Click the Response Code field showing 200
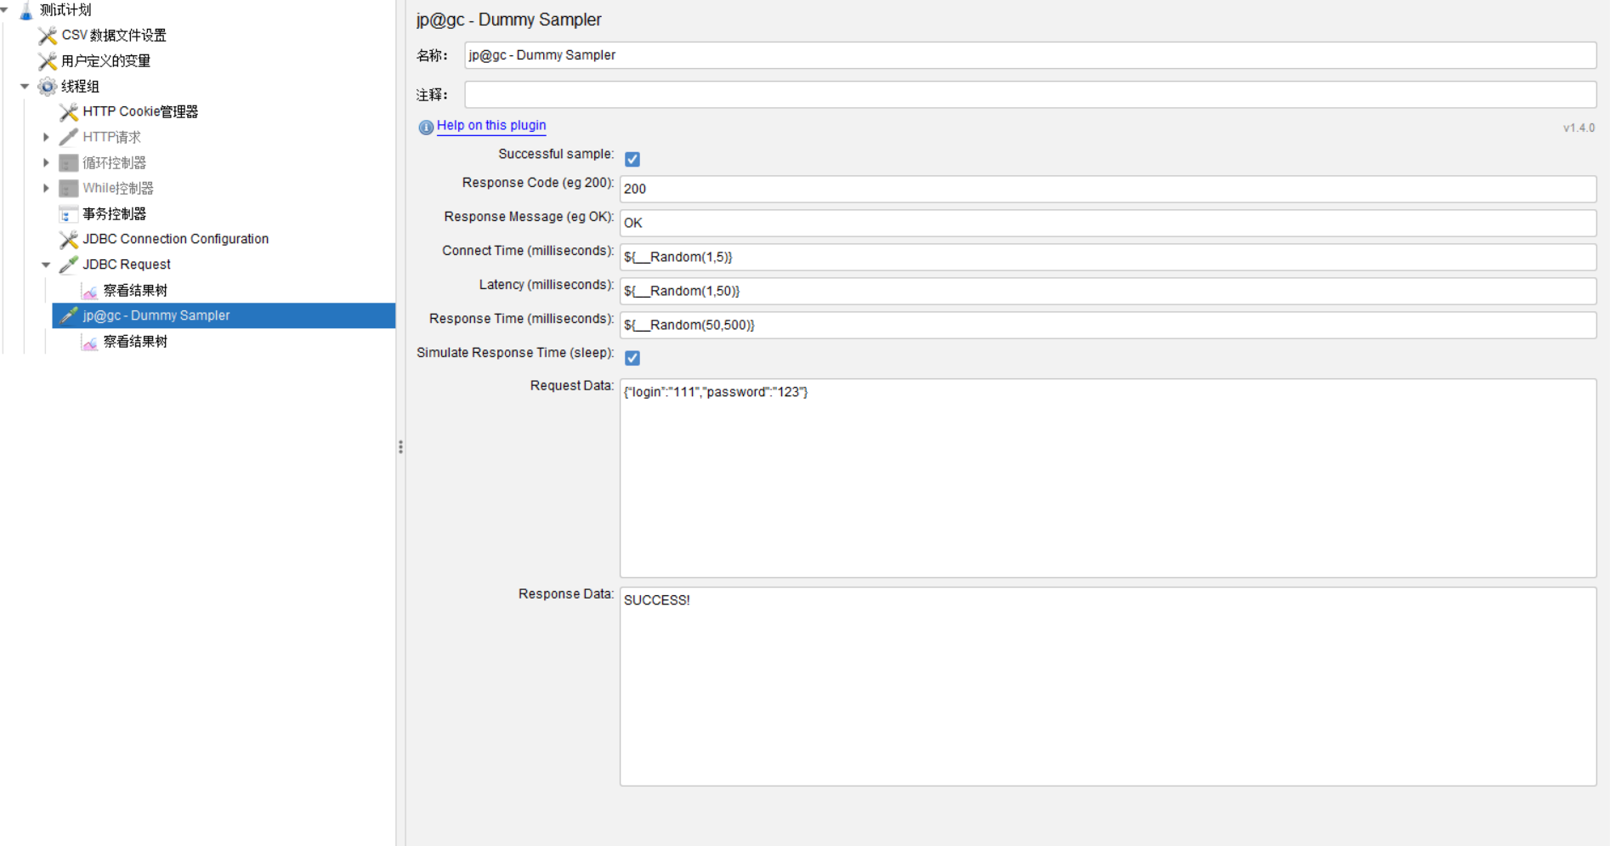Viewport: 1610px width, 846px height. [x=1108, y=189]
